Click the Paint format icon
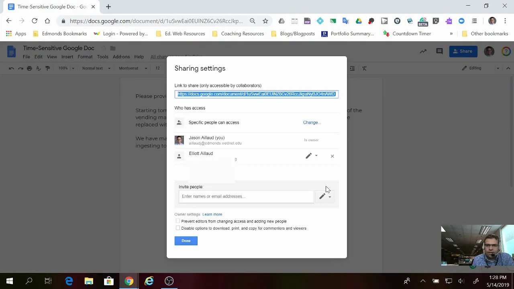This screenshot has width=514, height=289. pyautogui.click(x=47, y=68)
